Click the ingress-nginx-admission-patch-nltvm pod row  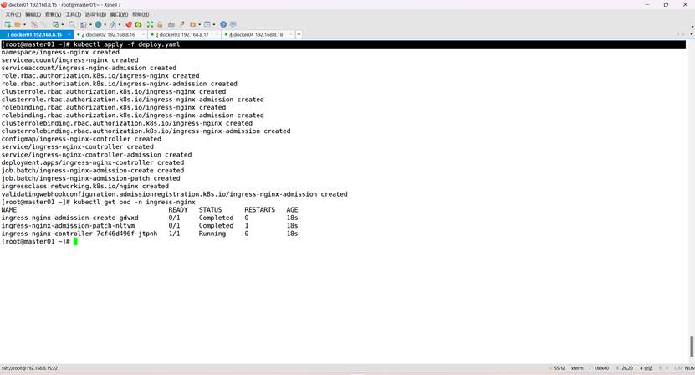pyautogui.click(x=150, y=226)
